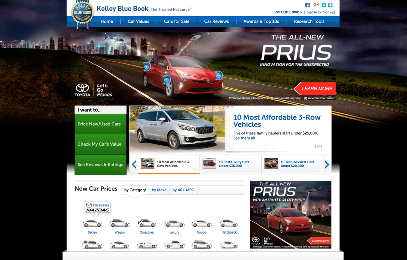Select the minivan icon below Coupe
This screenshot has height=260, width=407.
(202, 245)
